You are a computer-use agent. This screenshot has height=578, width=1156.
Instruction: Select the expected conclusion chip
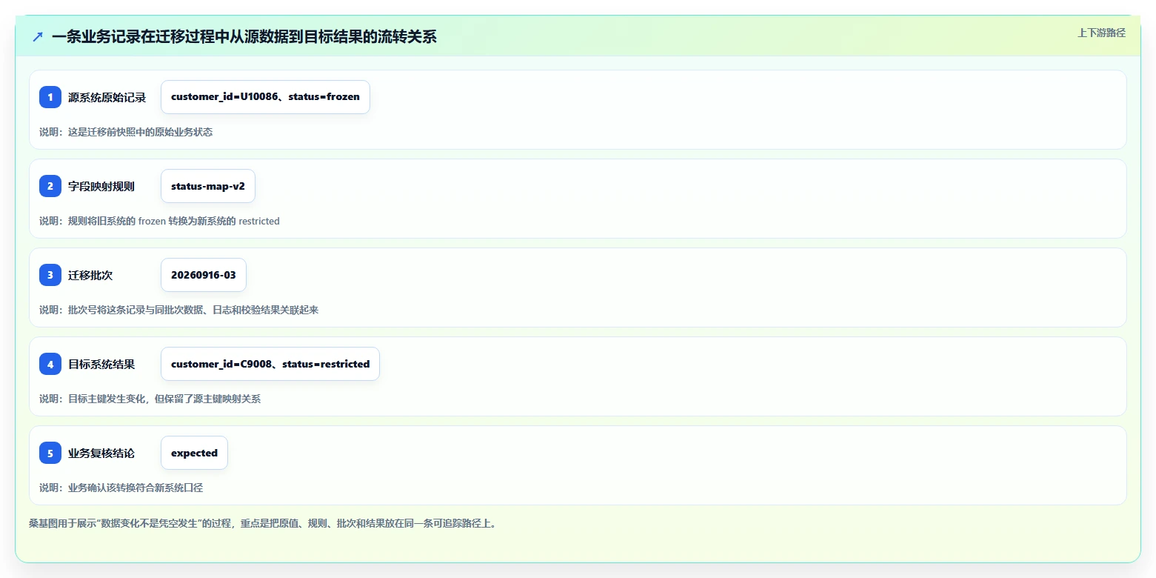(194, 453)
